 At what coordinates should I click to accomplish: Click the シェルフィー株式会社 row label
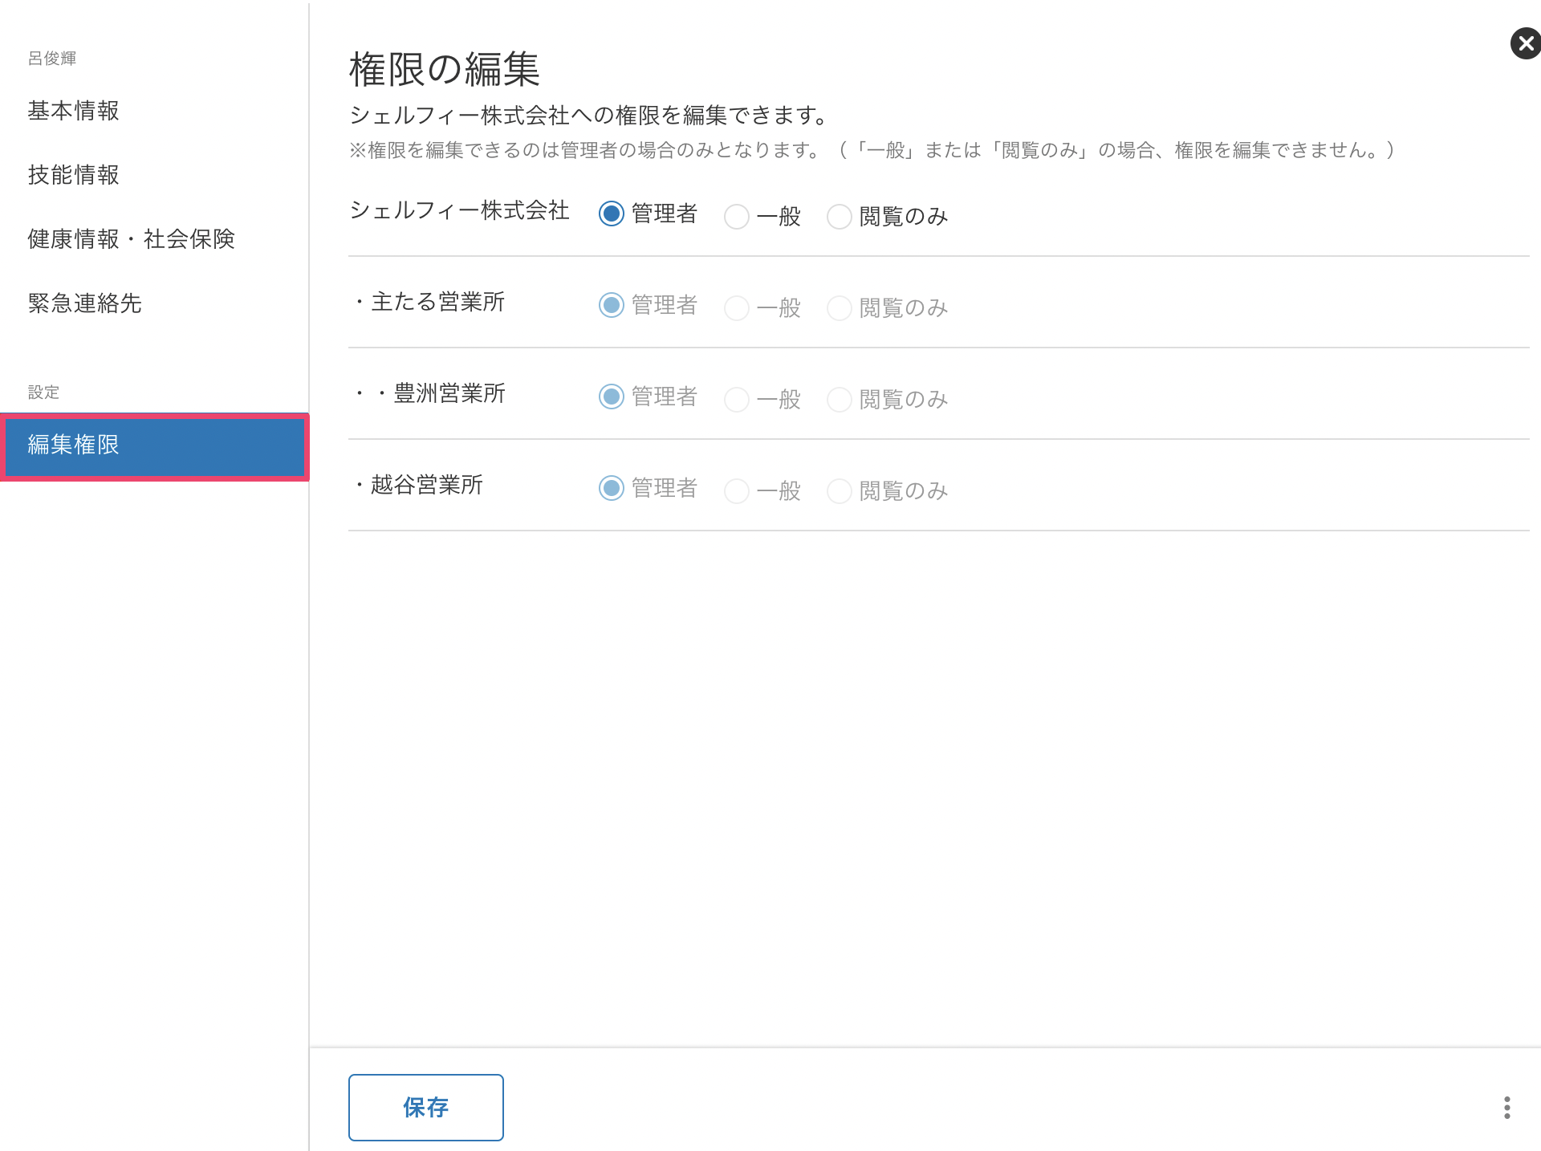click(x=460, y=210)
